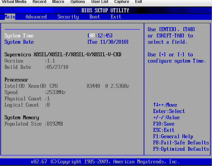
Task: Click the date value Tue 11/30/2010
Action: point(108,42)
